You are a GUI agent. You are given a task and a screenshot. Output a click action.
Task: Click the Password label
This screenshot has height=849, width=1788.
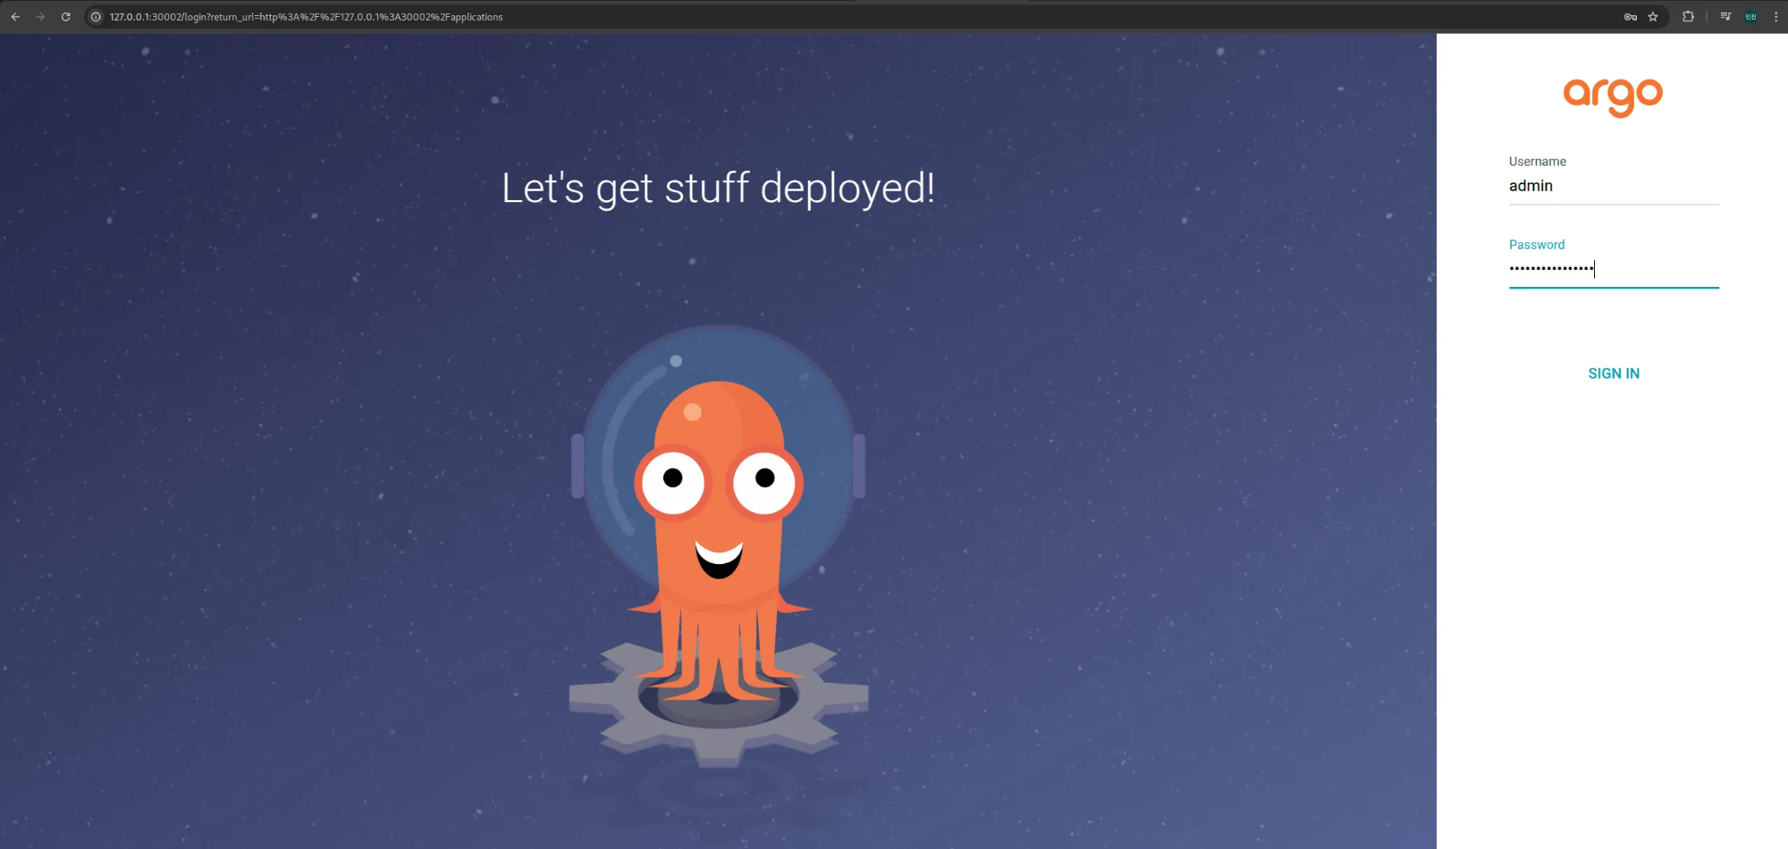coord(1537,245)
